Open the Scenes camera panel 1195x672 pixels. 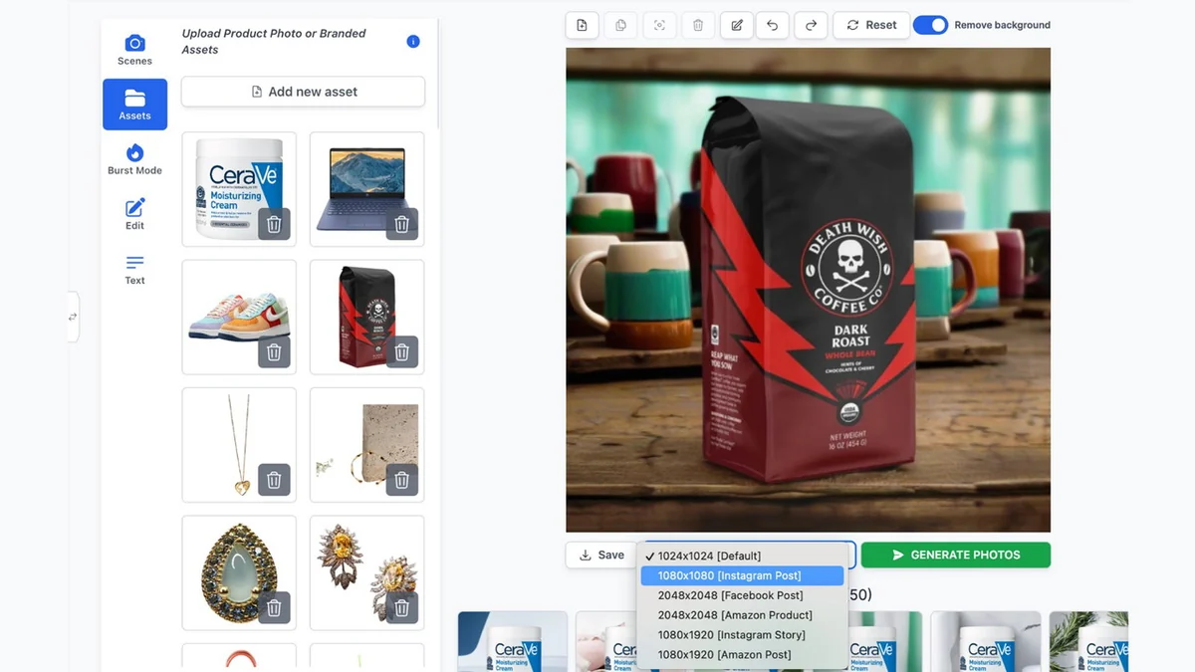click(134, 49)
